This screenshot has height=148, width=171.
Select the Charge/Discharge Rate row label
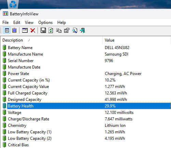[29, 119]
